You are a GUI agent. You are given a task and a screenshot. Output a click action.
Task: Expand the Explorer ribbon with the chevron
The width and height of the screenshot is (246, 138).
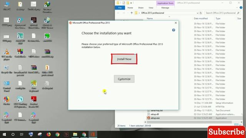pyautogui.click(x=237, y=8)
